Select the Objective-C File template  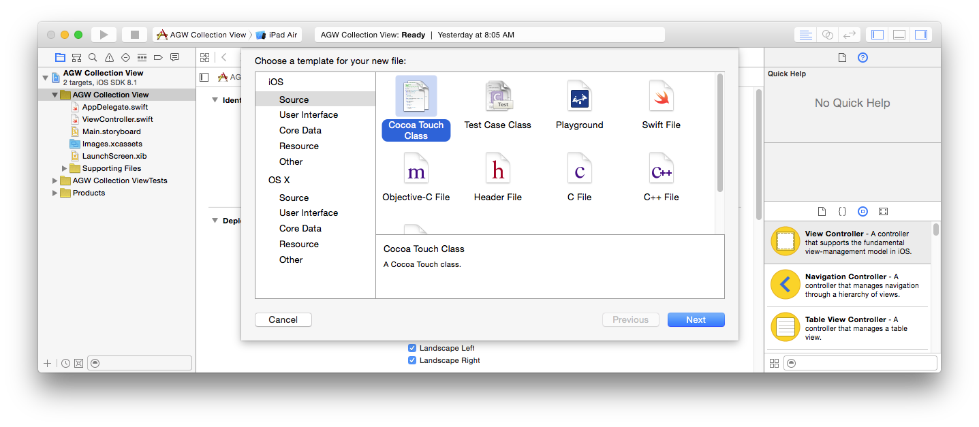[416, 176]
